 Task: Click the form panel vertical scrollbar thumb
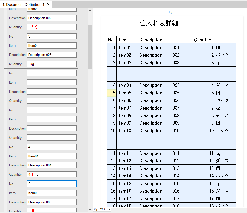point(90,47)
